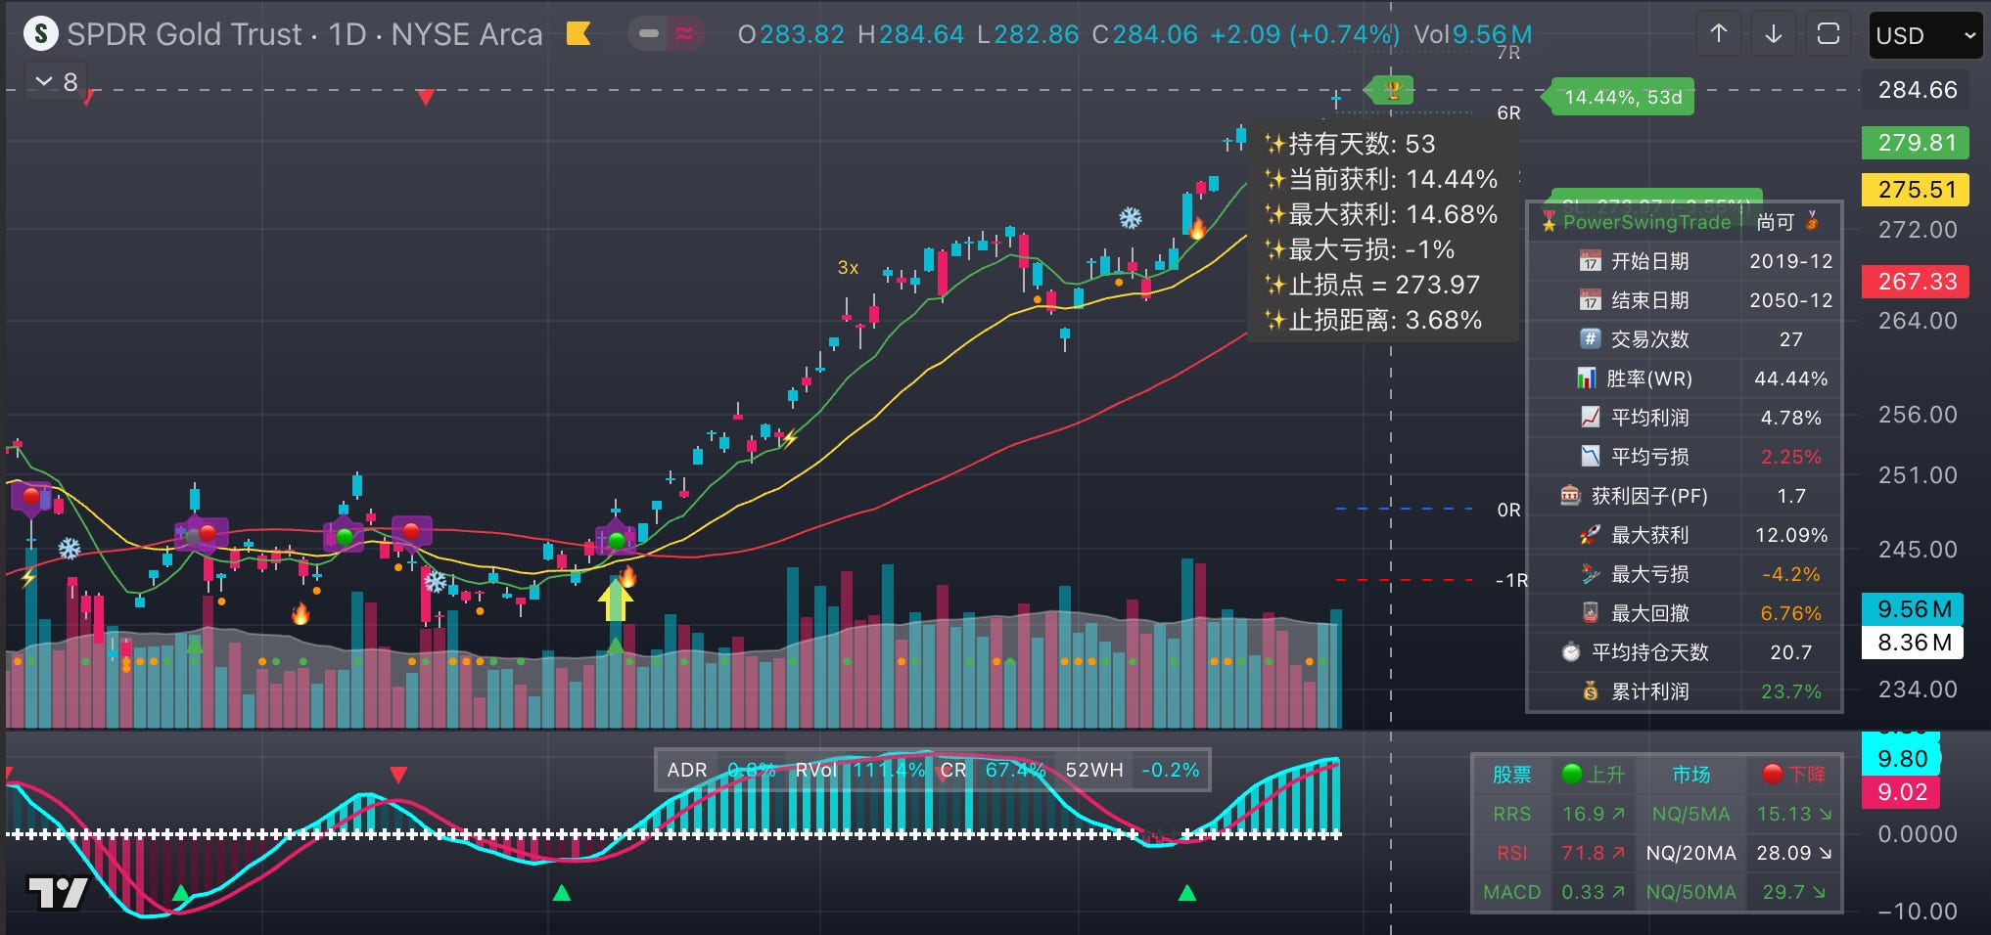Click the rocket icon beside 最大获利
The image size is (1991, 935).
1590,535
